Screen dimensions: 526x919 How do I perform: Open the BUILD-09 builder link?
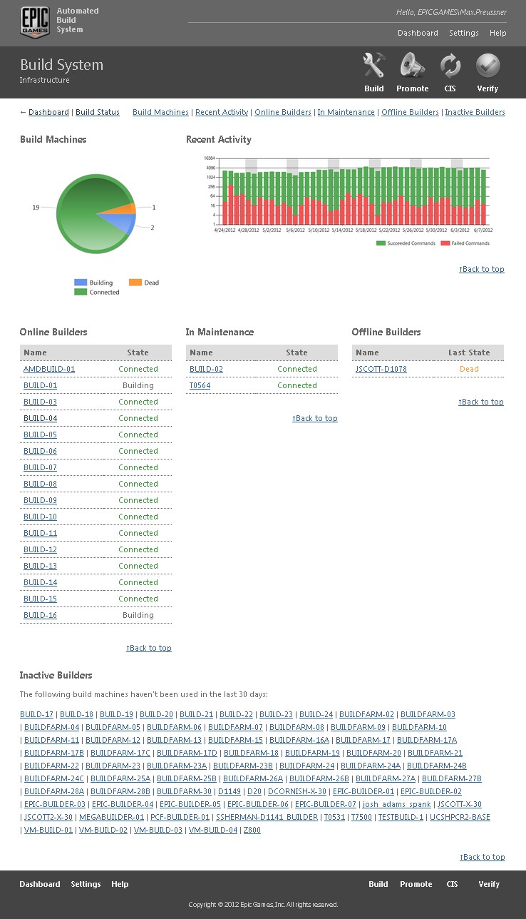pos(40,500)
